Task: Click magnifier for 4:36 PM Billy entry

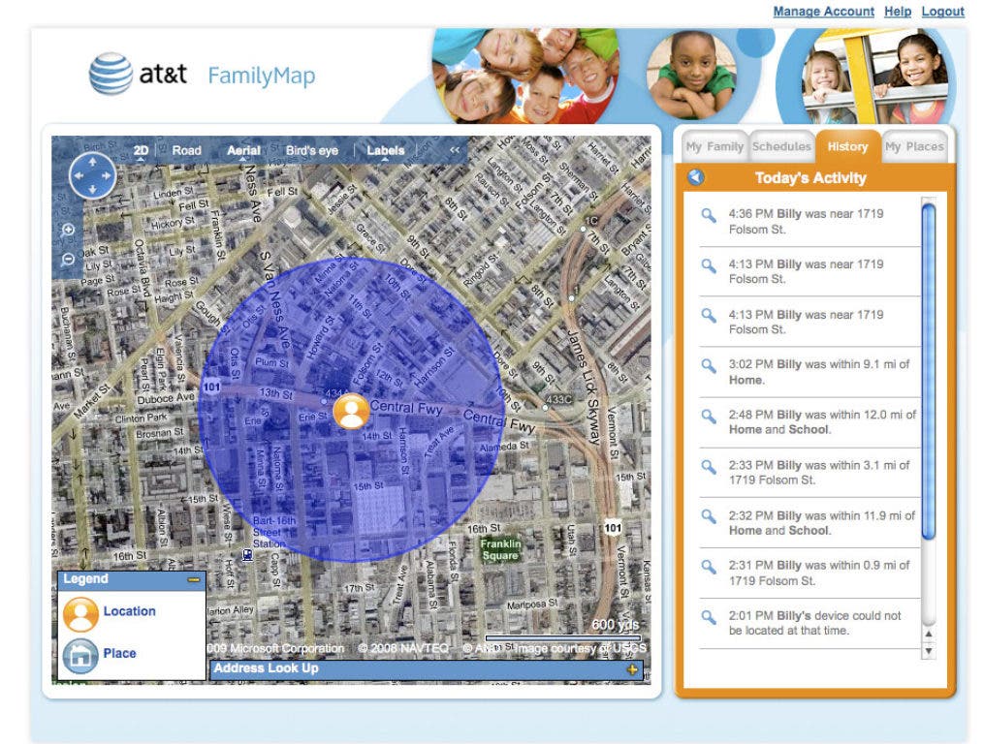Action: 709,215
